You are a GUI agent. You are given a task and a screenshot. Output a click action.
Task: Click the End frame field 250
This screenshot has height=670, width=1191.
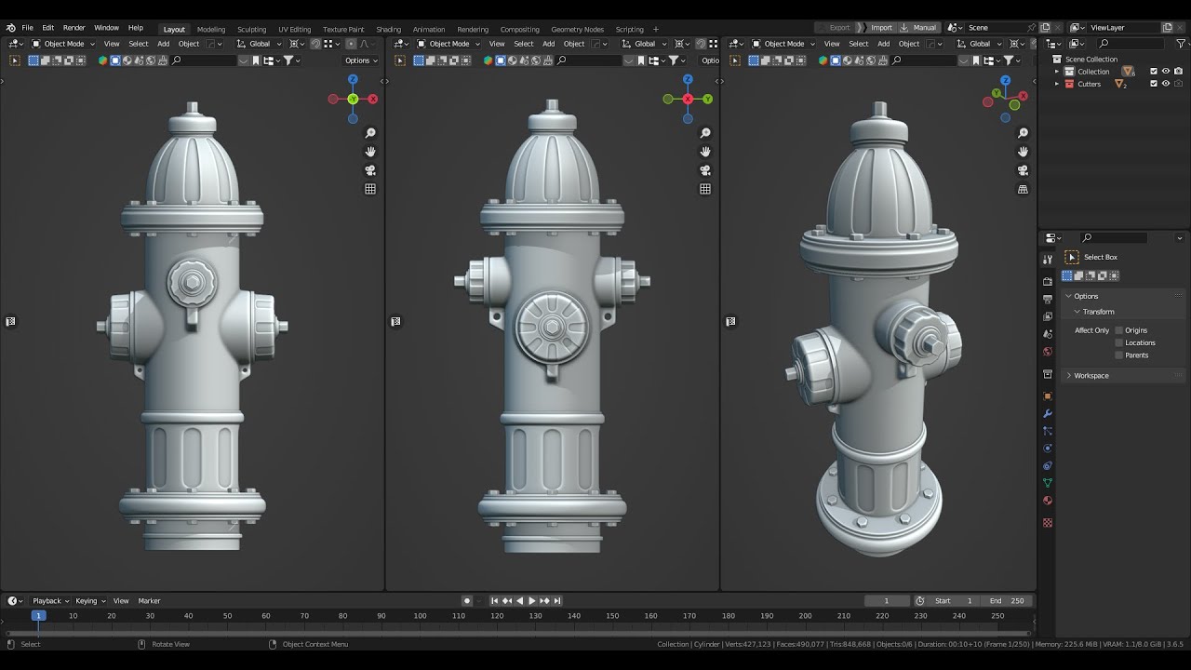coord(1008,601)
